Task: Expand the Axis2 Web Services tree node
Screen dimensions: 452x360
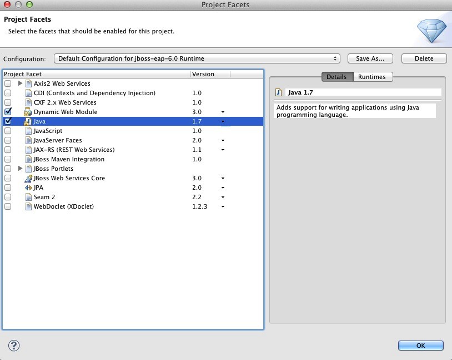Action: [x=20, y=83]
